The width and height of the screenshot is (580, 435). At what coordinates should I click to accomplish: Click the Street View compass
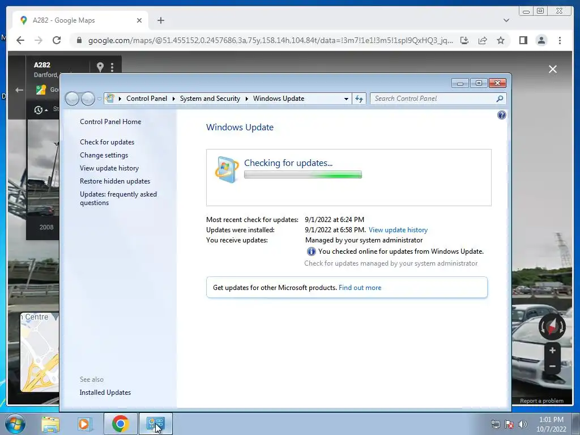click(552, 327)
